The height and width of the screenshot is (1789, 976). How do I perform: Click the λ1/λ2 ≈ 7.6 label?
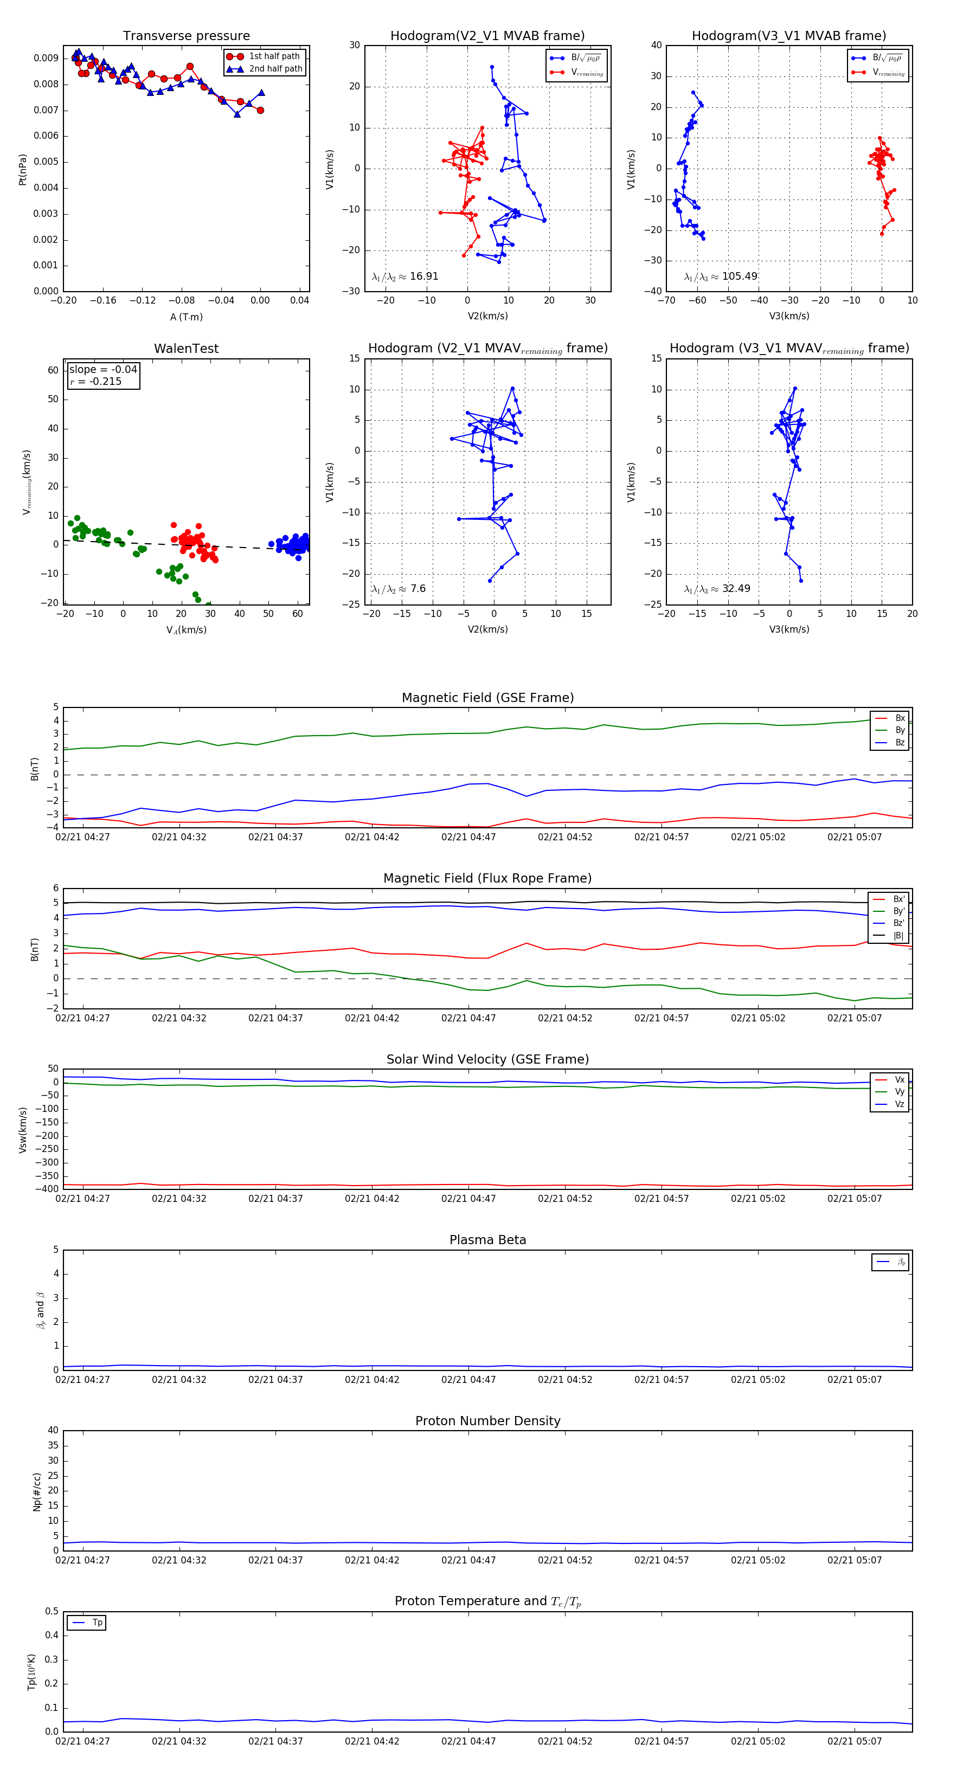[399, 589]
